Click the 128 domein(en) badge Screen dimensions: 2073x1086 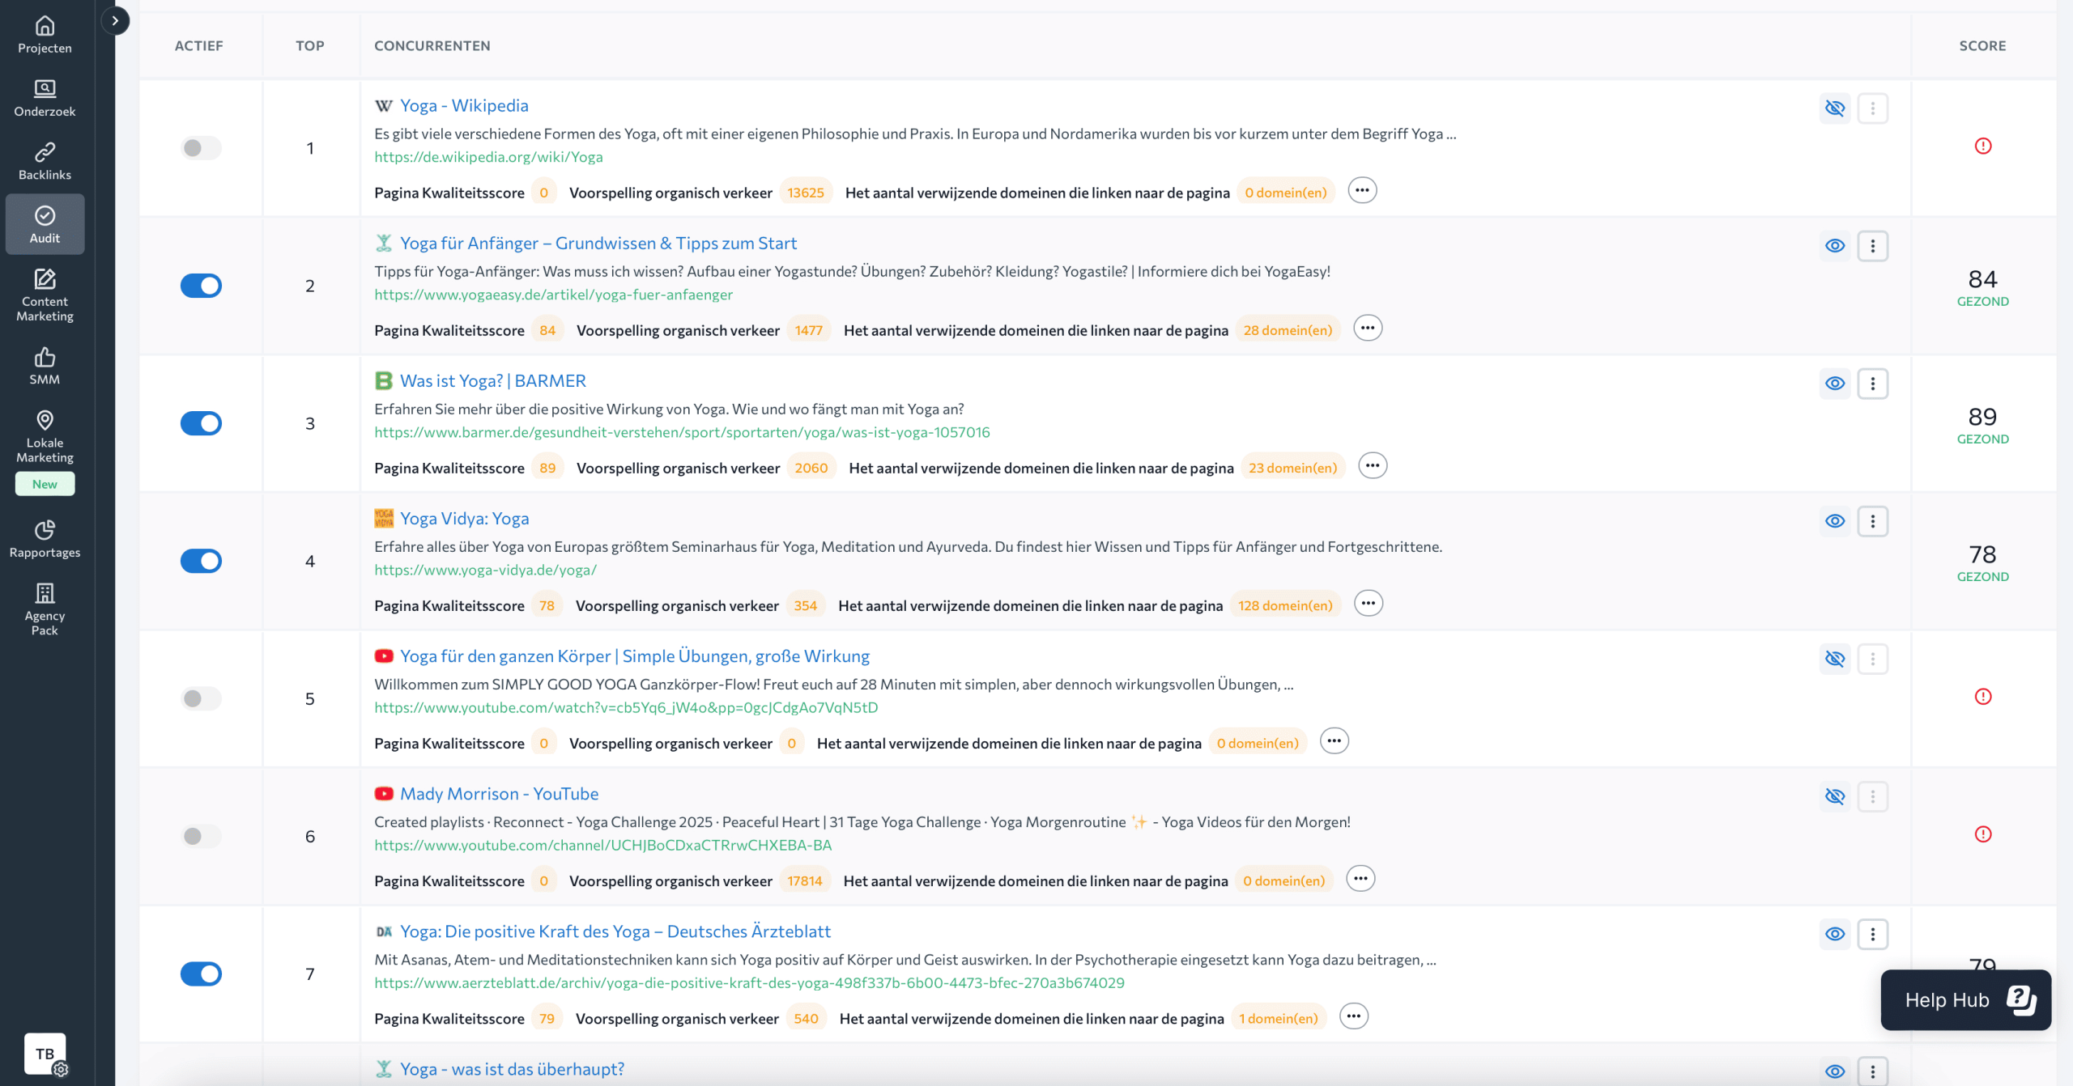[1285, 605]
